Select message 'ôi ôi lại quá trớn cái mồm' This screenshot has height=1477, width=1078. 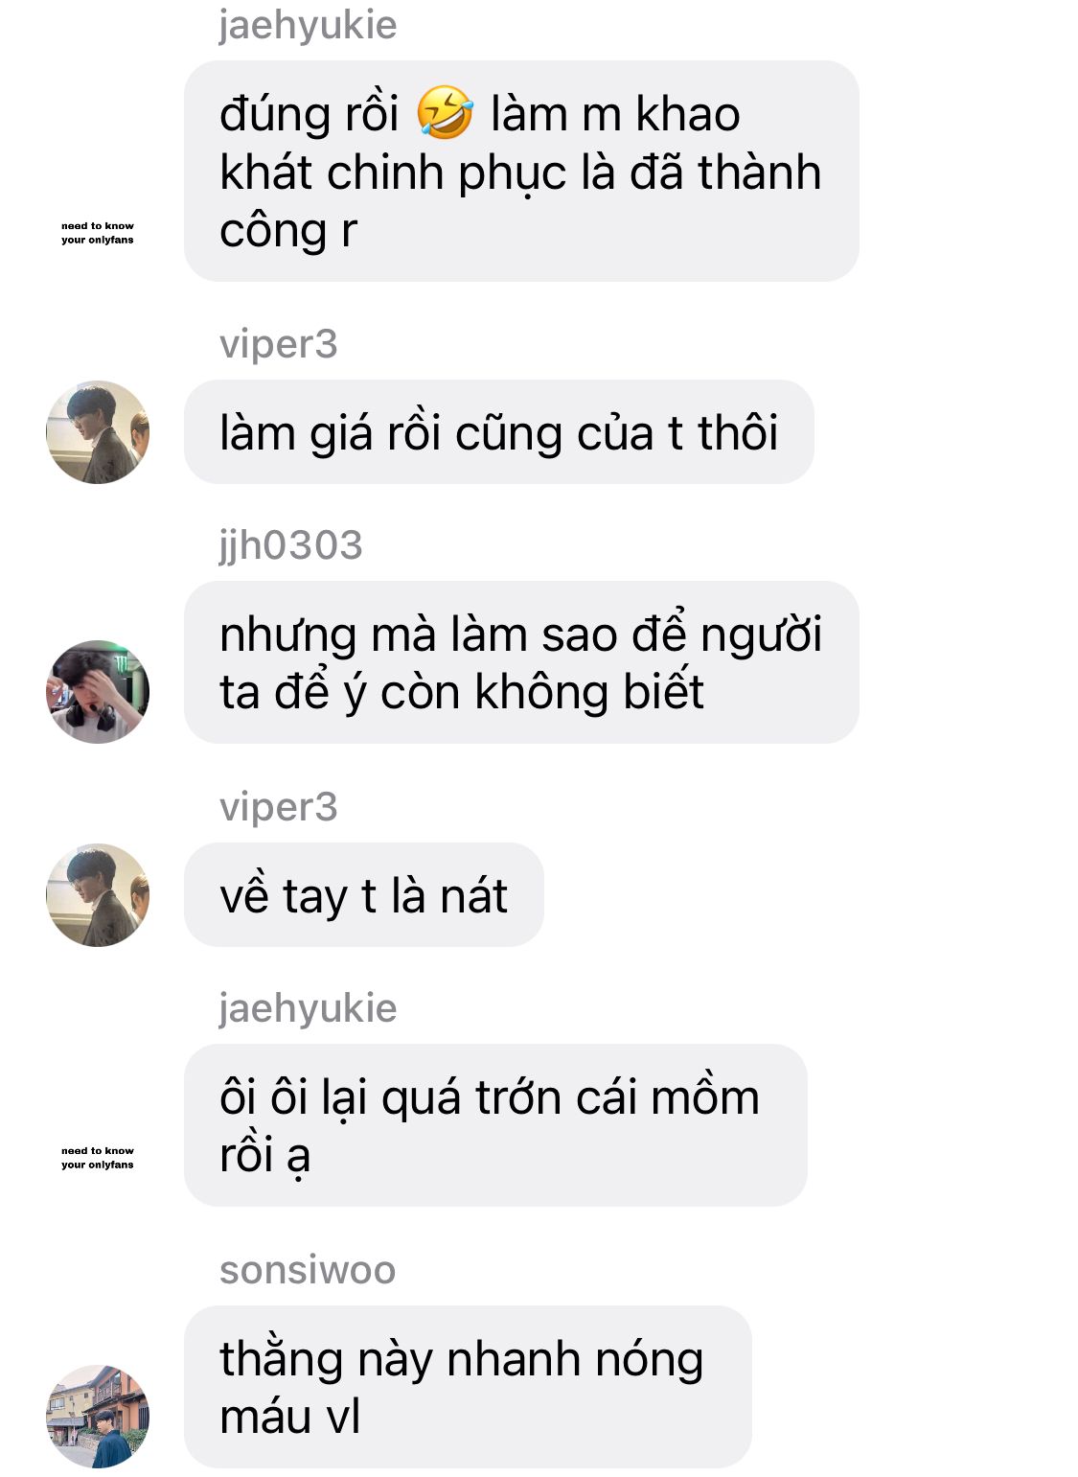point(495,1125)
